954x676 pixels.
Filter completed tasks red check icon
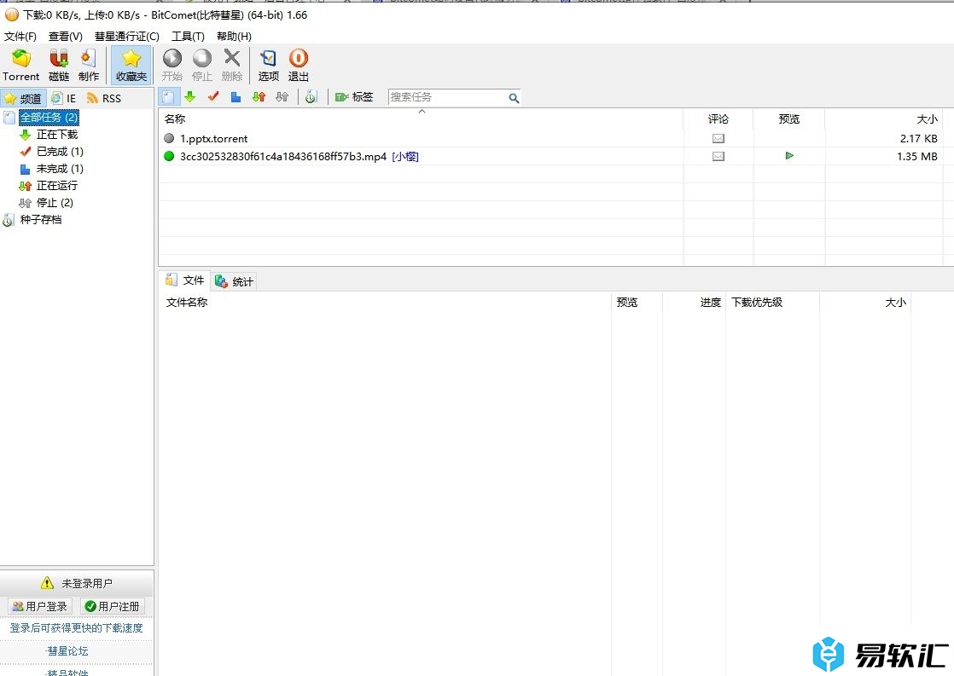pyautogui.click(x=213, y=97)
